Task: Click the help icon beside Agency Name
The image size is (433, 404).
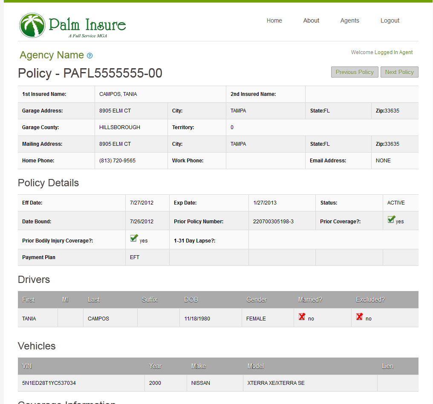Action: coord(89,56)
